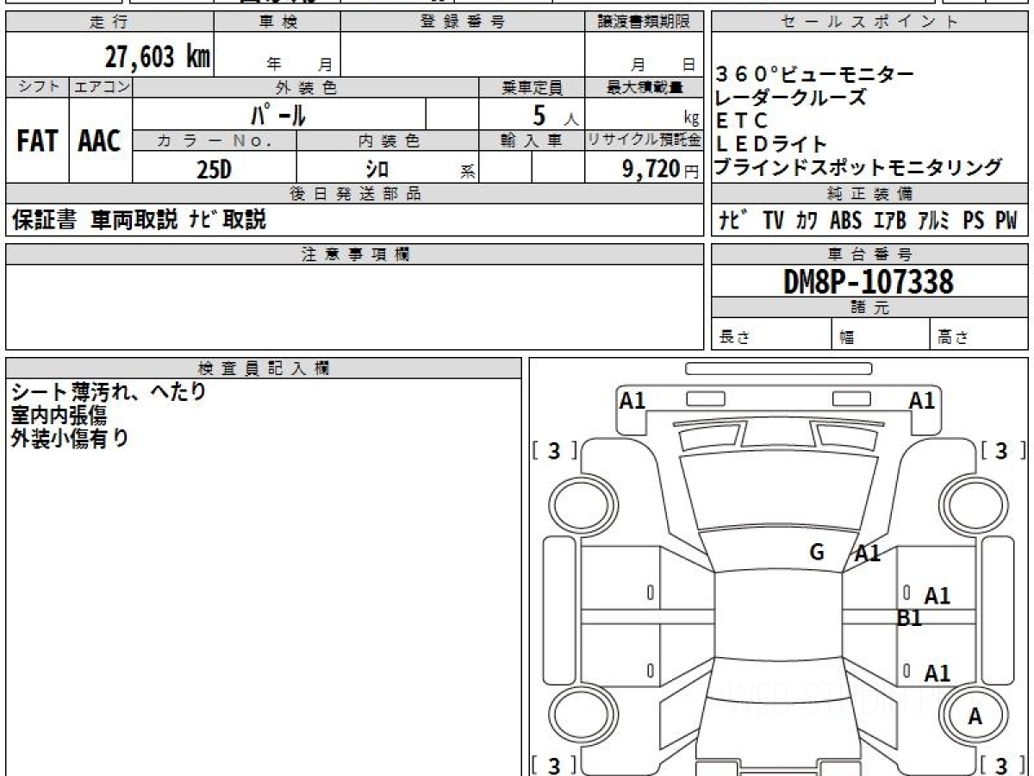Select the ブラインドスポットモニタリング sales point
Screen dimensions: 1034x776
[x=859, y=167]
